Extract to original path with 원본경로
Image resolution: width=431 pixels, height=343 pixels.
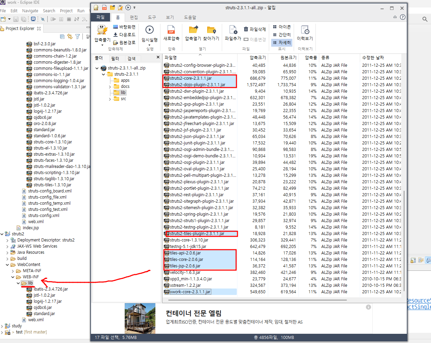124,43
